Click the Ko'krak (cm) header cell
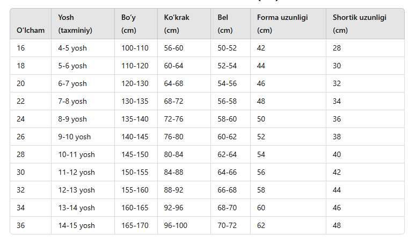Image resolution: width=416 pixels, height=242 pixels. coord(177,24)
